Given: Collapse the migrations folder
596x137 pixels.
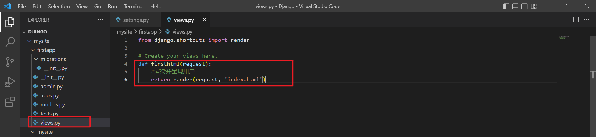Looking at the screenshot, I should (x=36, y=59).
